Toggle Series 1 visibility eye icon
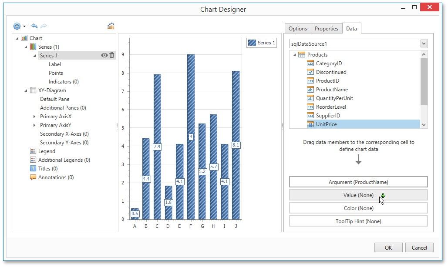Image resolution: width=448 pixels, height=267 pixels. pos(104,55)
